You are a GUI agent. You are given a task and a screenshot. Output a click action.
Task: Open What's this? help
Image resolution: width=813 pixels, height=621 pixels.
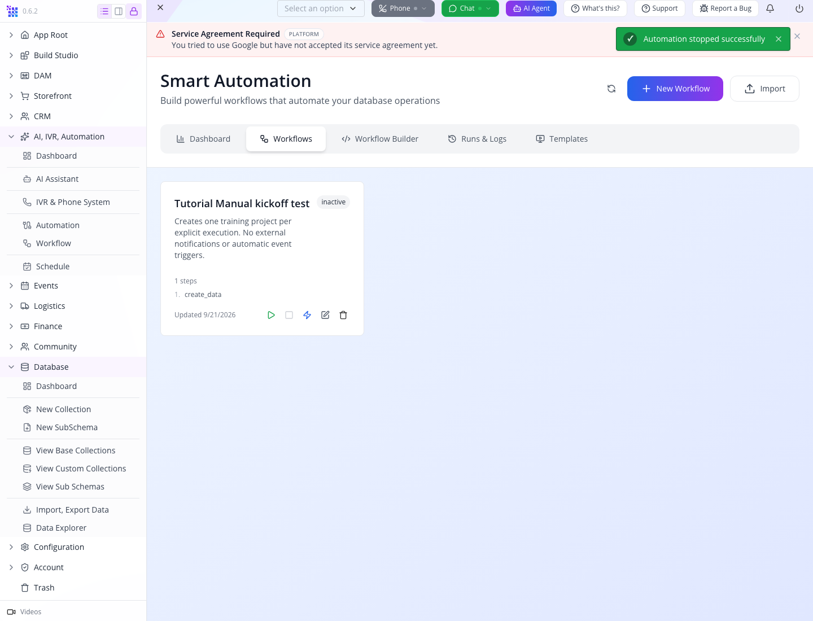pos(595,8)
